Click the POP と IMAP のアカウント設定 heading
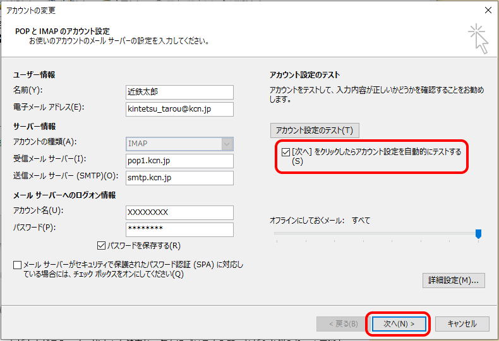Screen dimensions: 499x341 coord(63,32)
